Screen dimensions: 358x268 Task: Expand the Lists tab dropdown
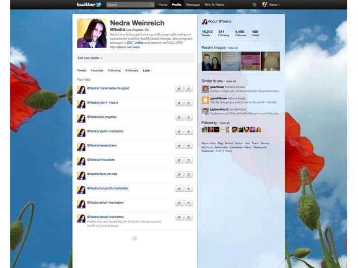[148, 70]
